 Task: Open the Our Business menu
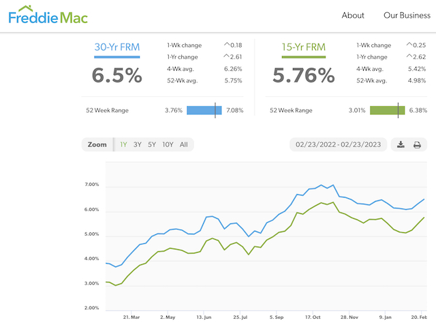click(x=407, y=15)
